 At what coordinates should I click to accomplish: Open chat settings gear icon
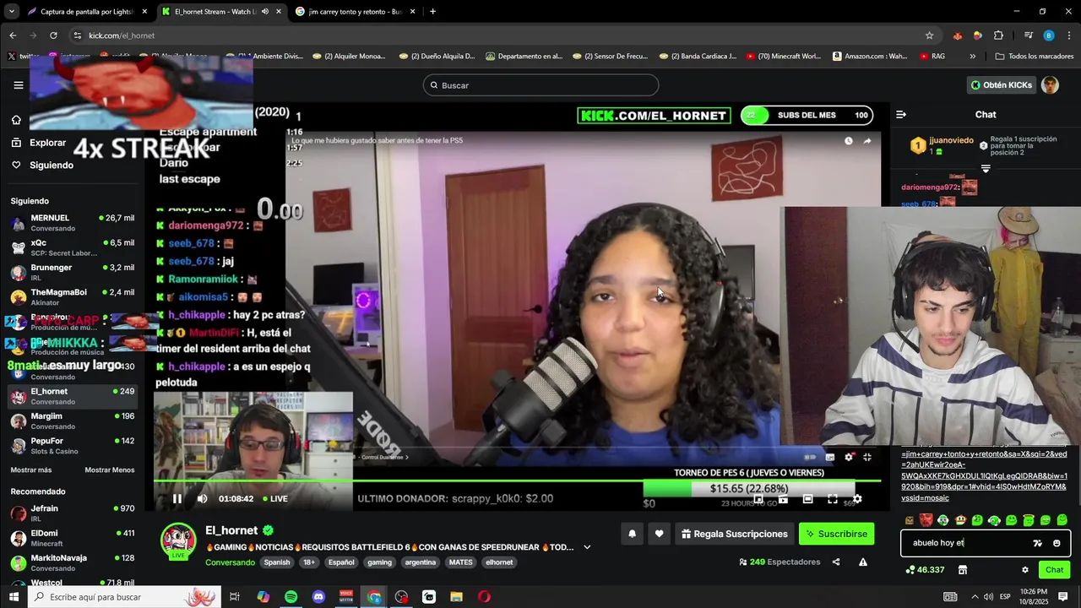pos(1025,570)
